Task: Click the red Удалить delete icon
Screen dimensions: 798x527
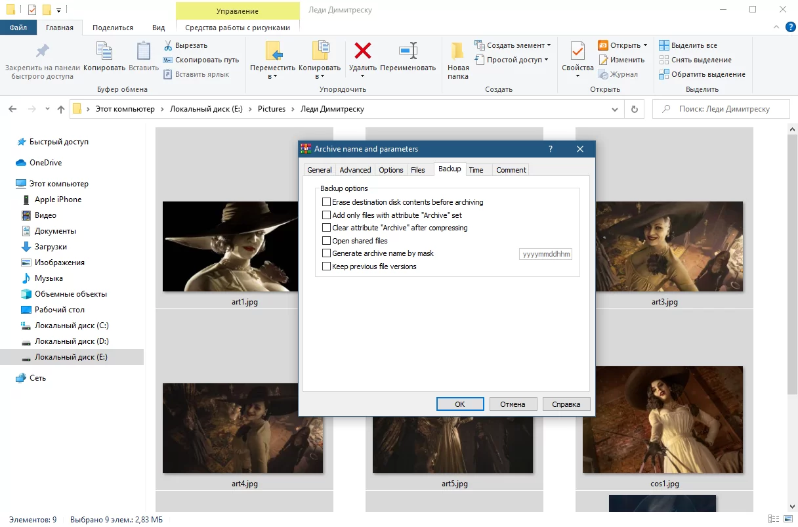Action: pos(363,51)
